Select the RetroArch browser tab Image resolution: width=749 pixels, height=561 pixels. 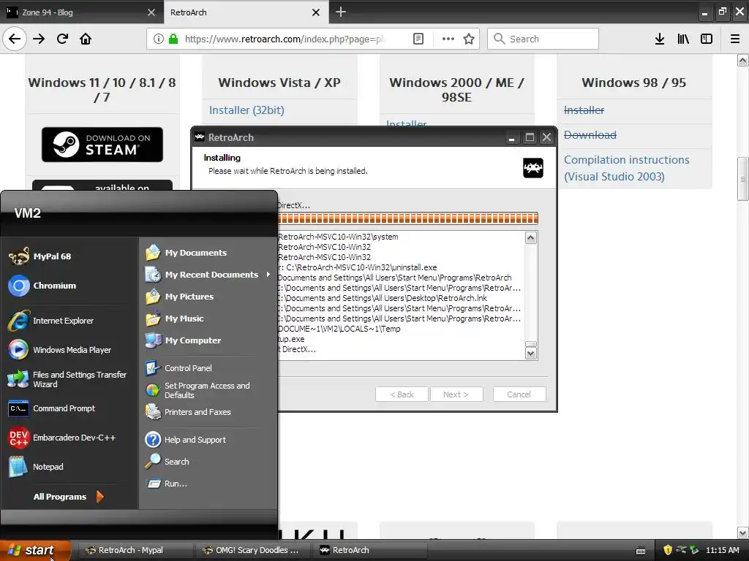(x=246, y=12)
